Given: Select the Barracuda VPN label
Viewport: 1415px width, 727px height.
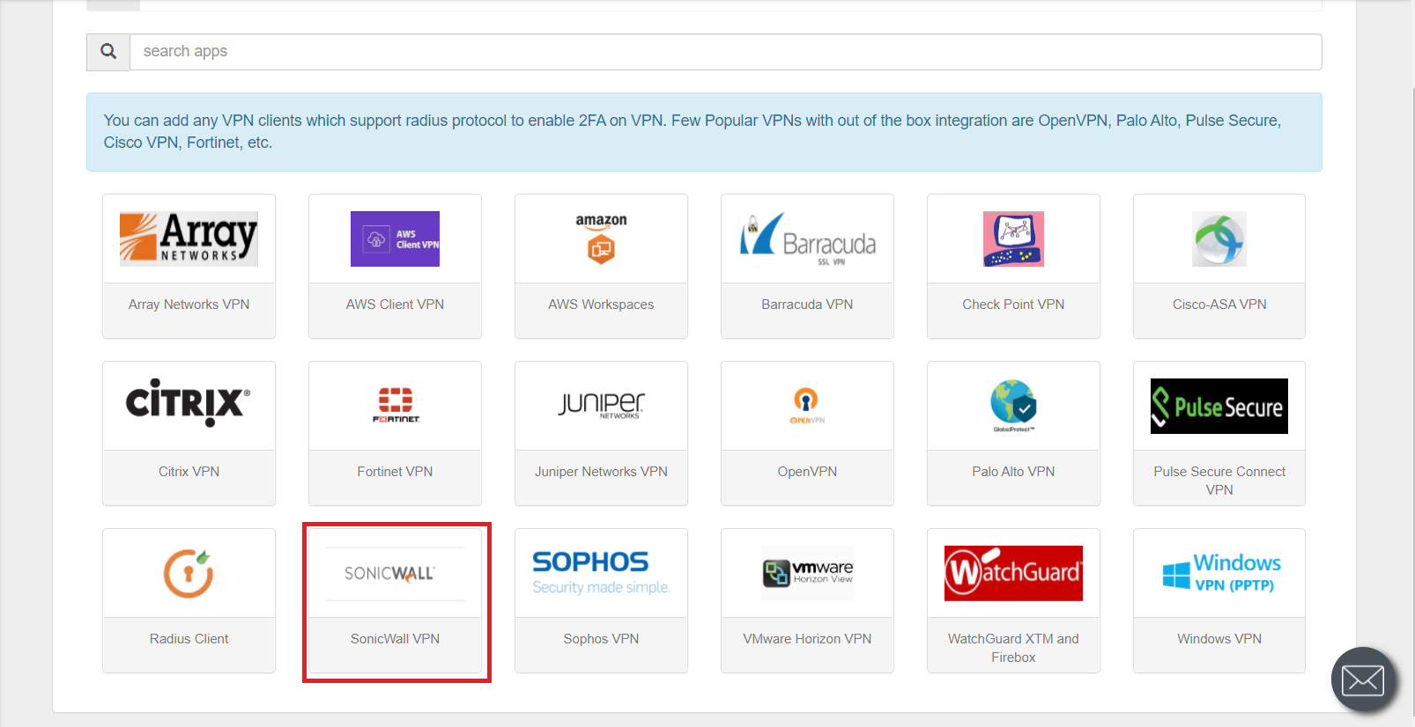Looking at the screenshot, I should pos(807,305).
